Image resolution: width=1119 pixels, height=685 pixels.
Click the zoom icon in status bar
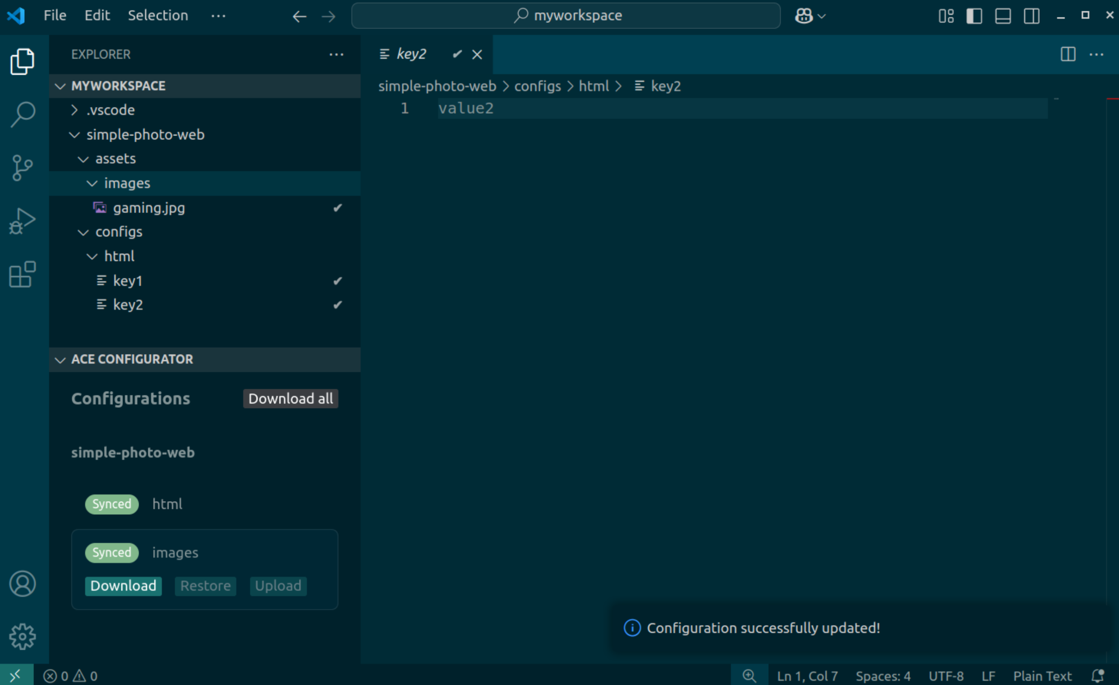749,676
